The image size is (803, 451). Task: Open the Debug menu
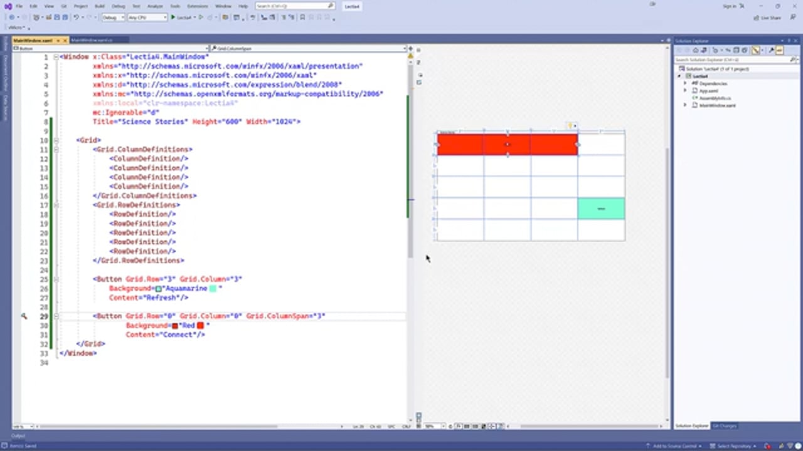pyautogui.click(x=118, y=6)
